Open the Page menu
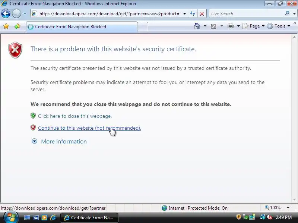298x223 pixels. click(254, 26)
